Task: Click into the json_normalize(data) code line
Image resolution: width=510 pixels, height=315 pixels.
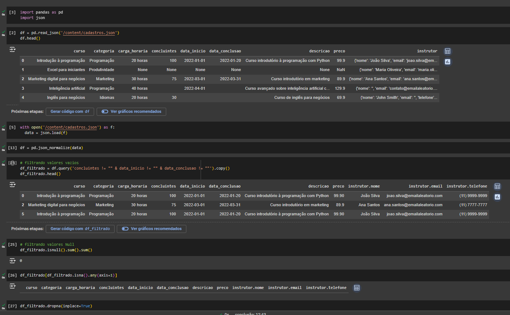Action: 52,148
